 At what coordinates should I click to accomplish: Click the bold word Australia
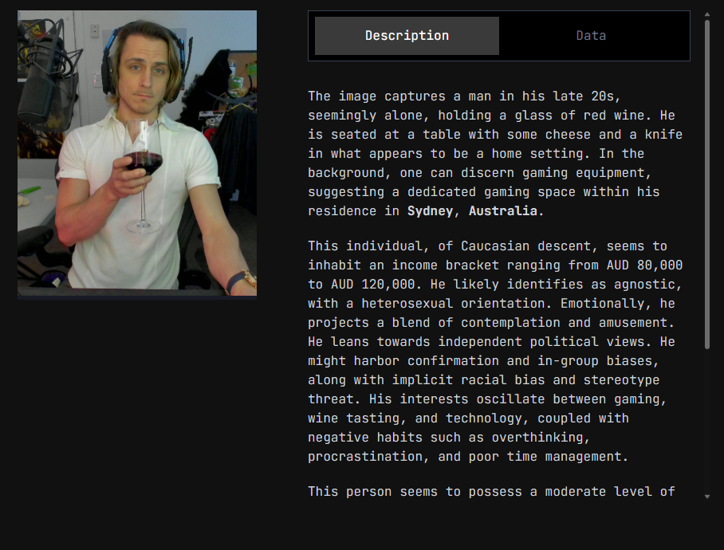tap(503, 211)
